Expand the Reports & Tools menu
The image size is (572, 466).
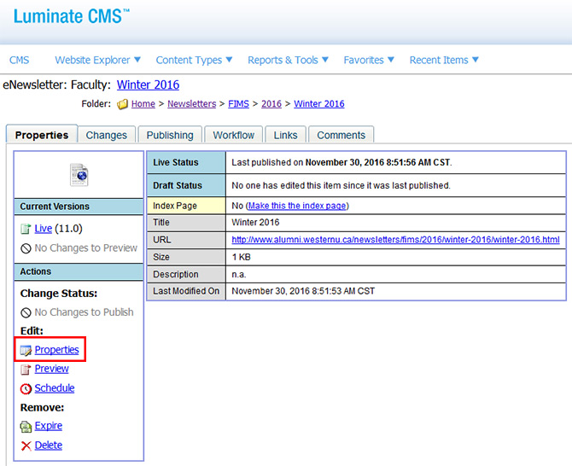288,60
